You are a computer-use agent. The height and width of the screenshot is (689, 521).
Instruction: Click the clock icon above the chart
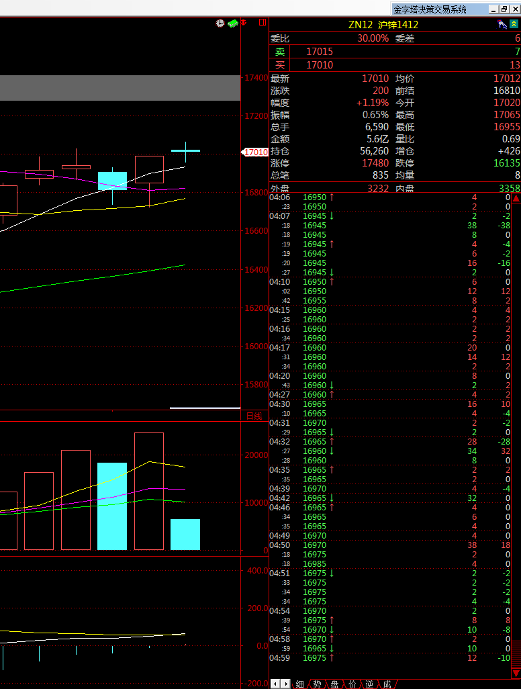tap(220, 24)
